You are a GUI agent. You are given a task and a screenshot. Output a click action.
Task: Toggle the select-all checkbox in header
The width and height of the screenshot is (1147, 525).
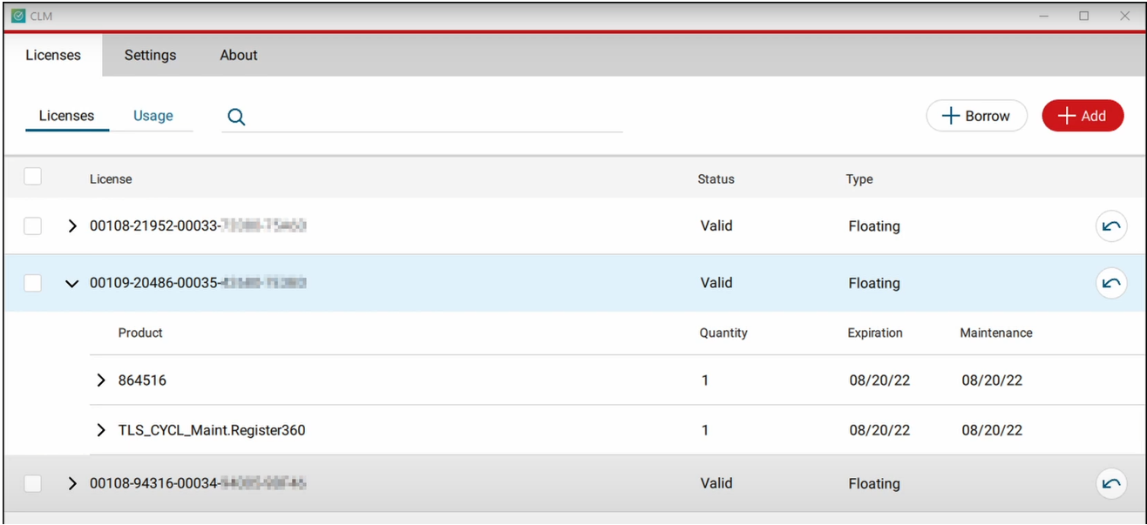tap(32, 177)
